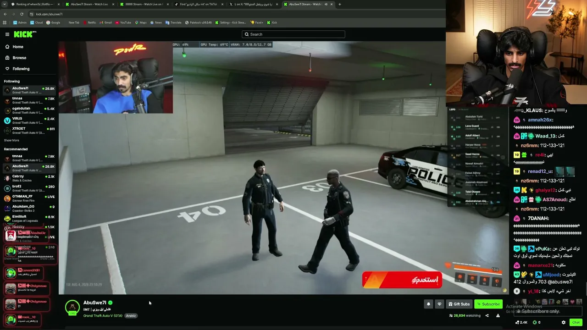This screenshot has width=587, height=330.
Task: Click the search field
Action: (293, 34)
